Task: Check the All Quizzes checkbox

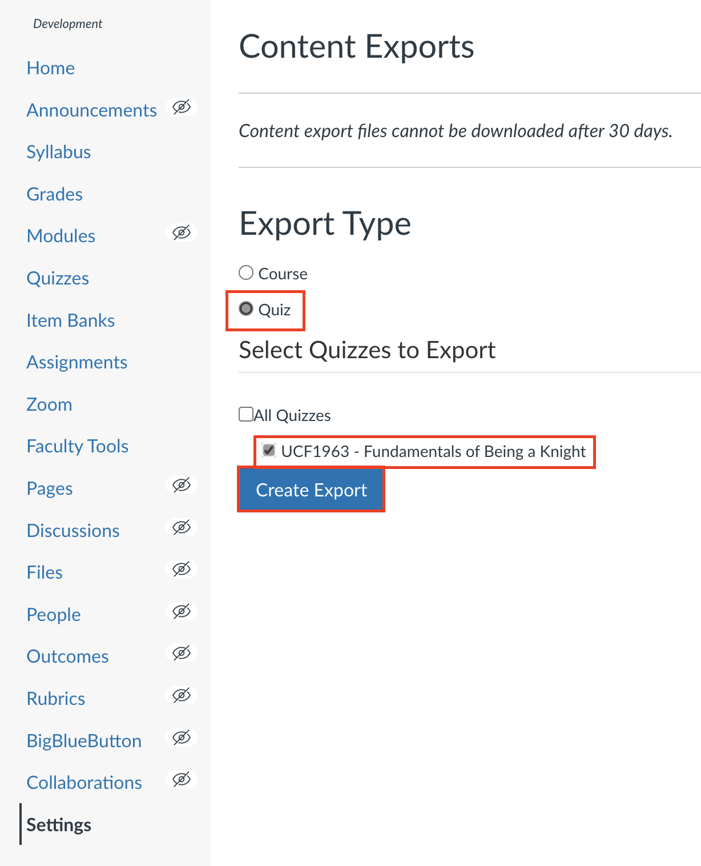Action: [246, 414]
